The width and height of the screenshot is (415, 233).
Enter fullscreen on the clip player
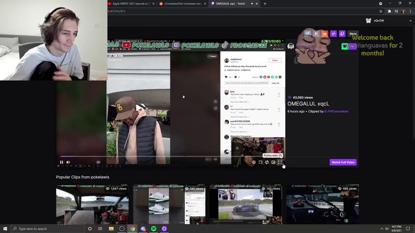click(x=279, y=162)
